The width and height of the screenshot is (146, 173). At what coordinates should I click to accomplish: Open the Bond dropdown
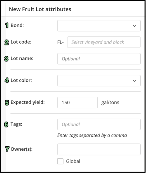coord(99,26)
